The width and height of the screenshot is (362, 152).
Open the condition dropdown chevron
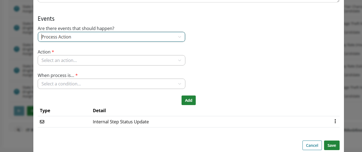(x=179, y=84)
